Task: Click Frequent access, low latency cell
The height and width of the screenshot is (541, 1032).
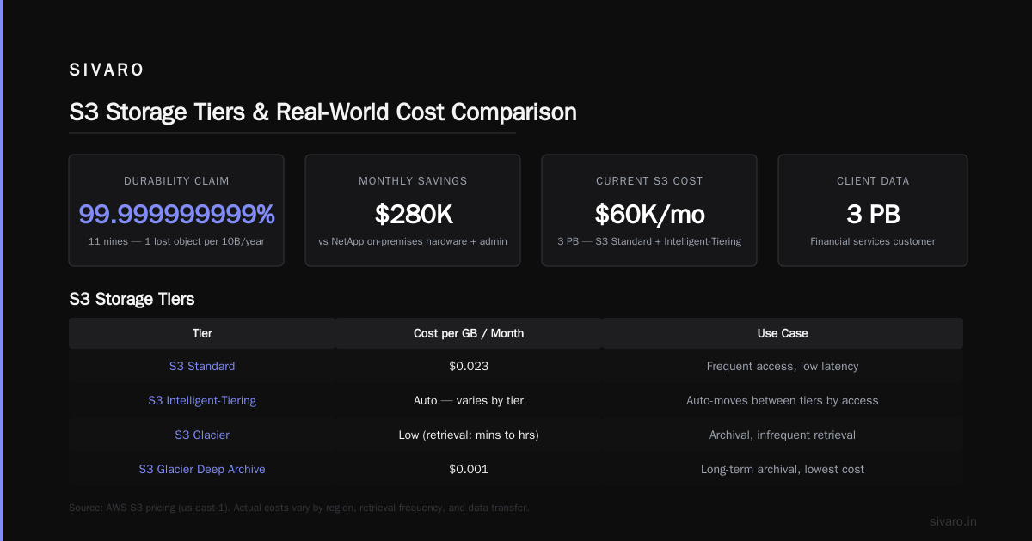Action: click(x=783, y=366)
